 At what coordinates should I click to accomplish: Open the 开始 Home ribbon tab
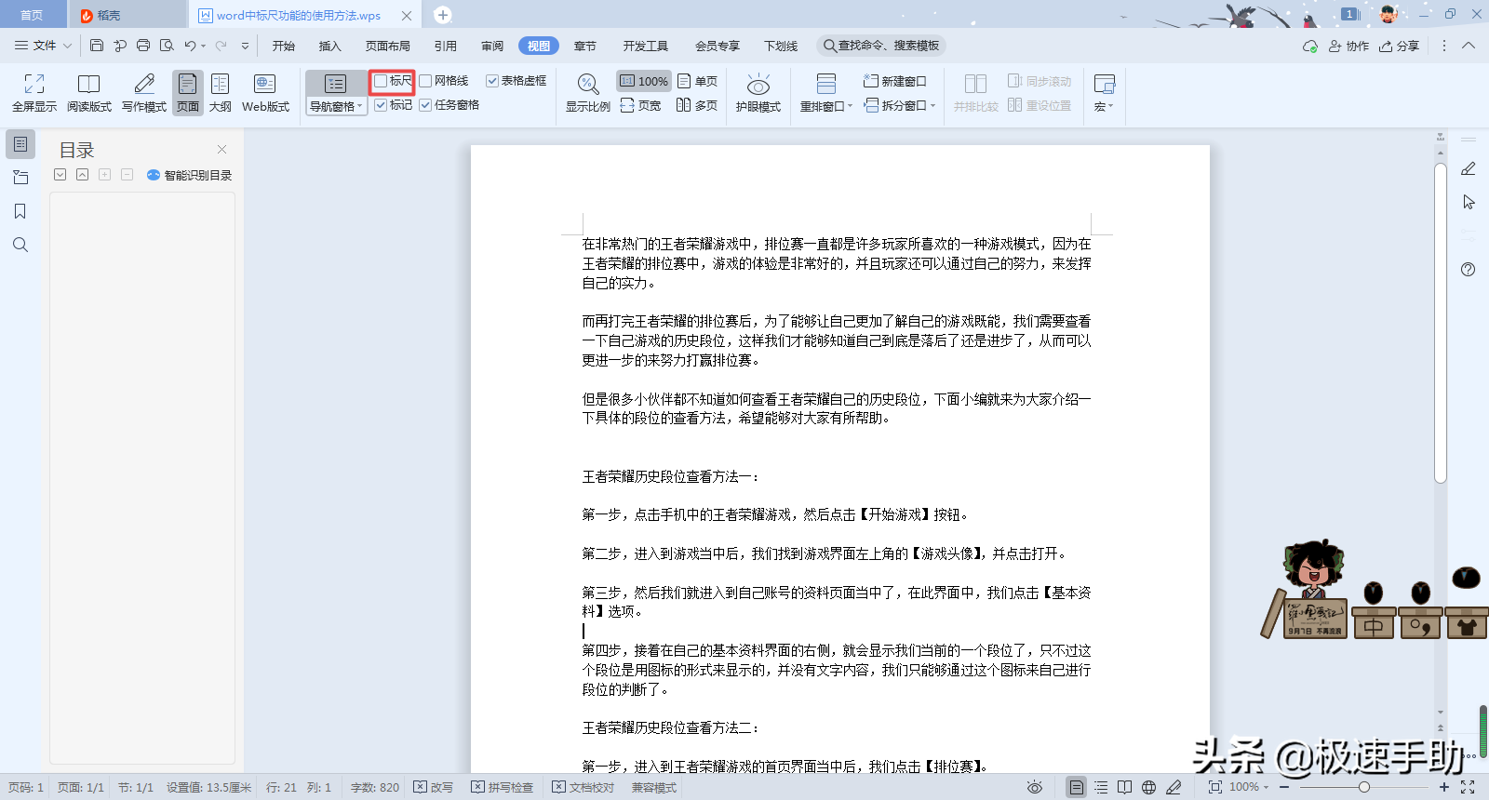(x=284, y=46)
